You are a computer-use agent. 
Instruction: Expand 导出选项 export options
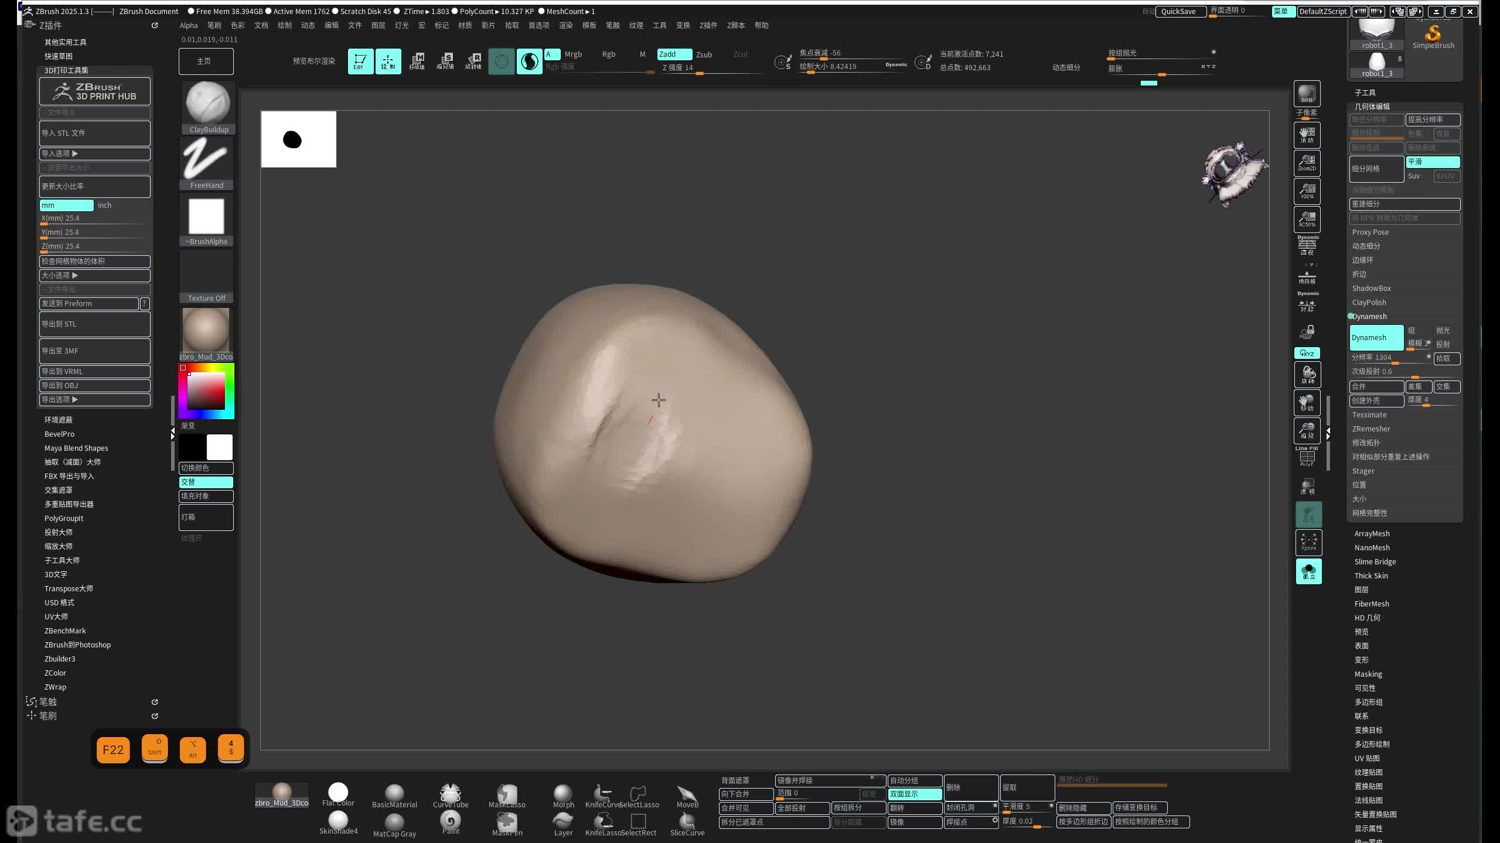click(x=95, y=399)
